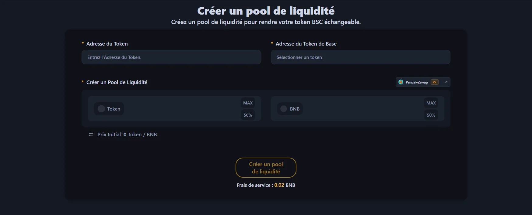This screenshot has width=532, height=215.
Task: Expand the PancakeSwap dropdown chevron
Action: [446, 82]
